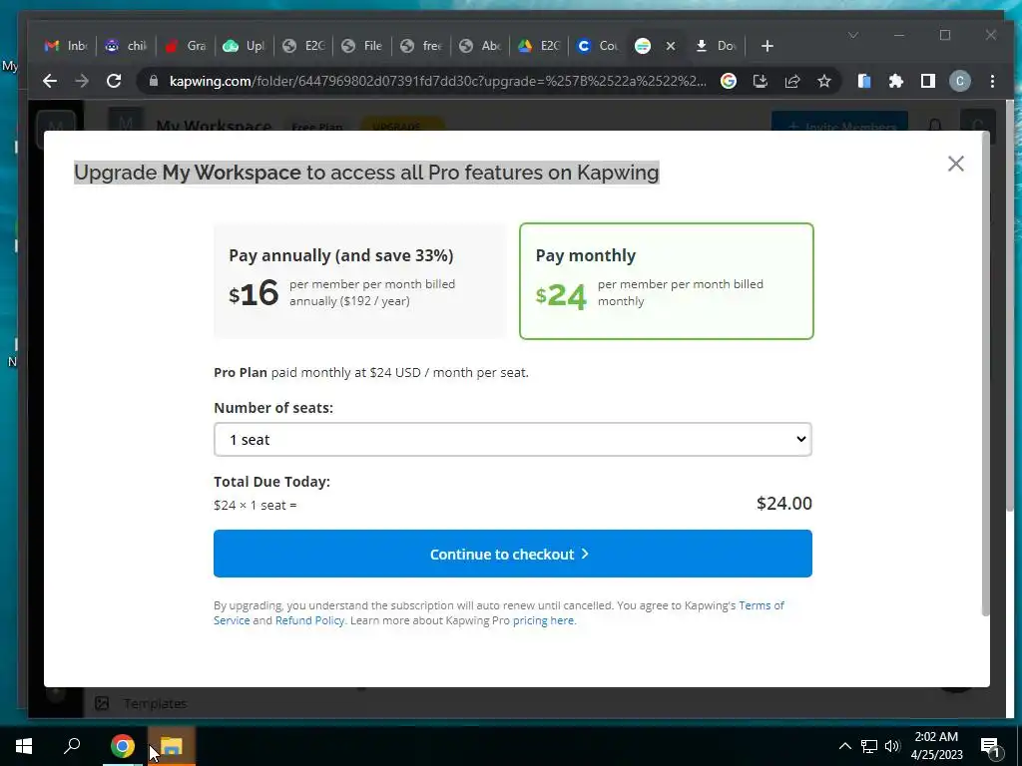Screen dimensions: 1022x766
Task: Go back in browser history
Action: pos(50,81)
